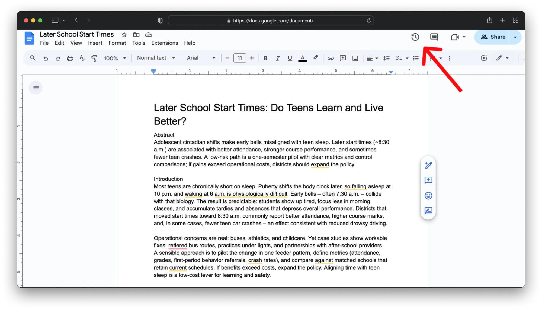
Task: Click the floating add emoji reaction icon
Action: coord(428,196)
